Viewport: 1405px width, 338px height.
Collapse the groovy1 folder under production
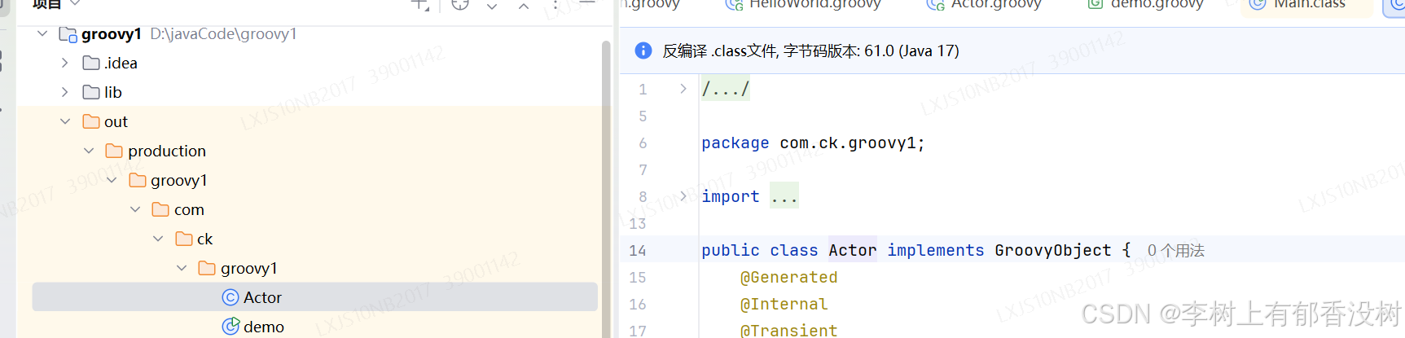(x=112, y=180)
